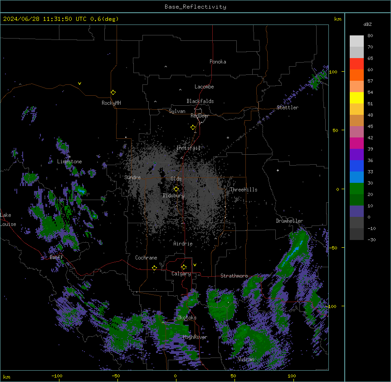Screen dimensions: 391x382
Task: Select the Cochrane label
Action: pos(146,258)
